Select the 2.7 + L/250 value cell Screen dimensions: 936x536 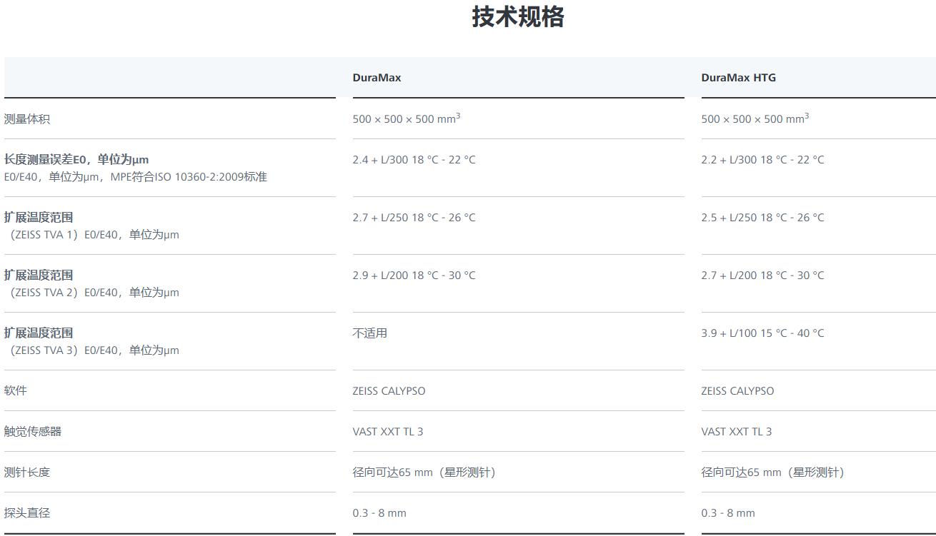tap(414, 218)
